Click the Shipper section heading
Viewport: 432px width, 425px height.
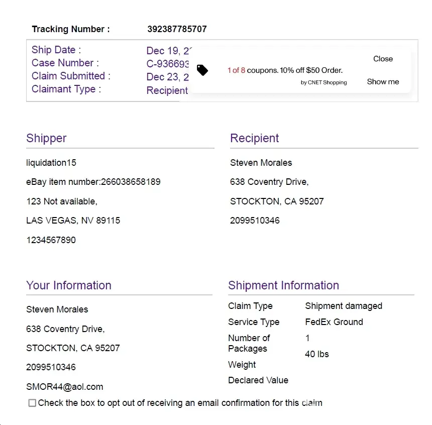(46, 138)
